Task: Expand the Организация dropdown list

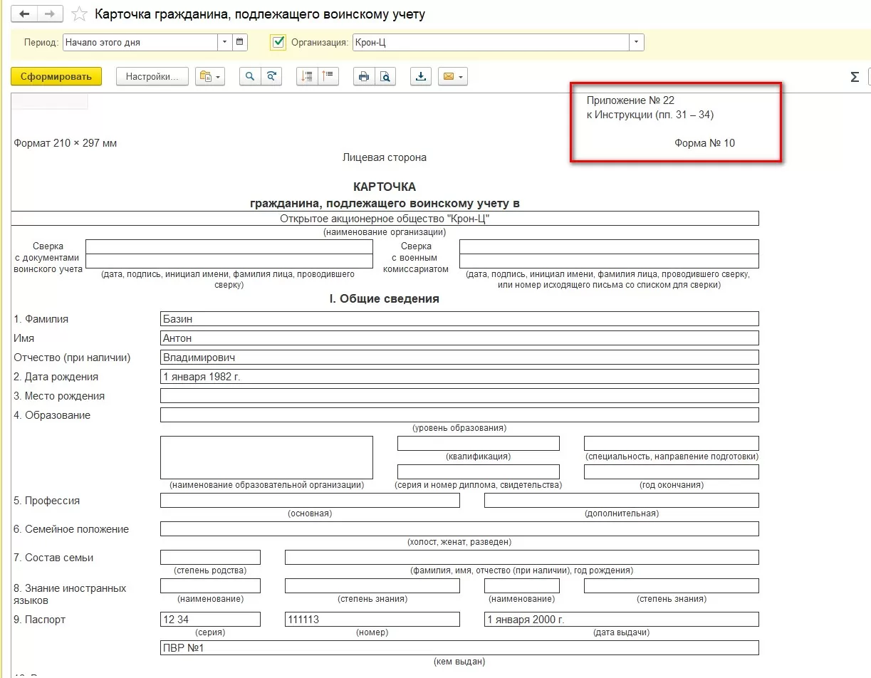Action: 636,42
